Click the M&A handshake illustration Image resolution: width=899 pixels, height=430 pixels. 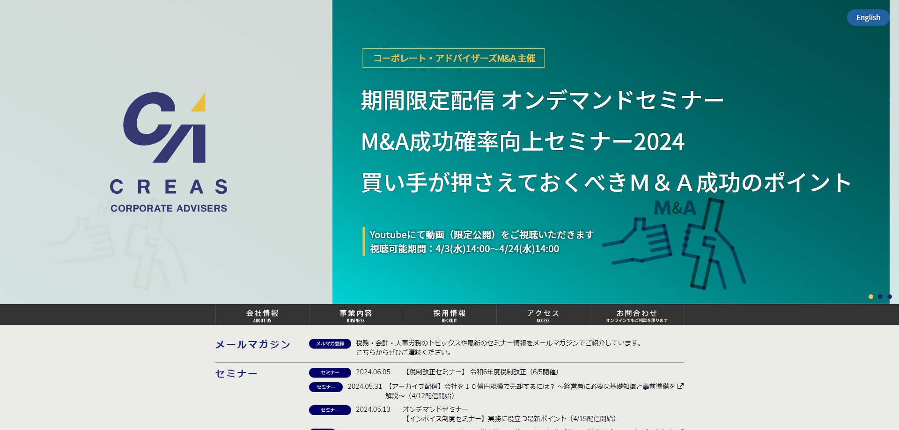point(674,243)
